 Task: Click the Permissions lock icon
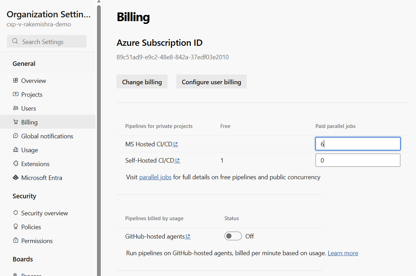16,240
